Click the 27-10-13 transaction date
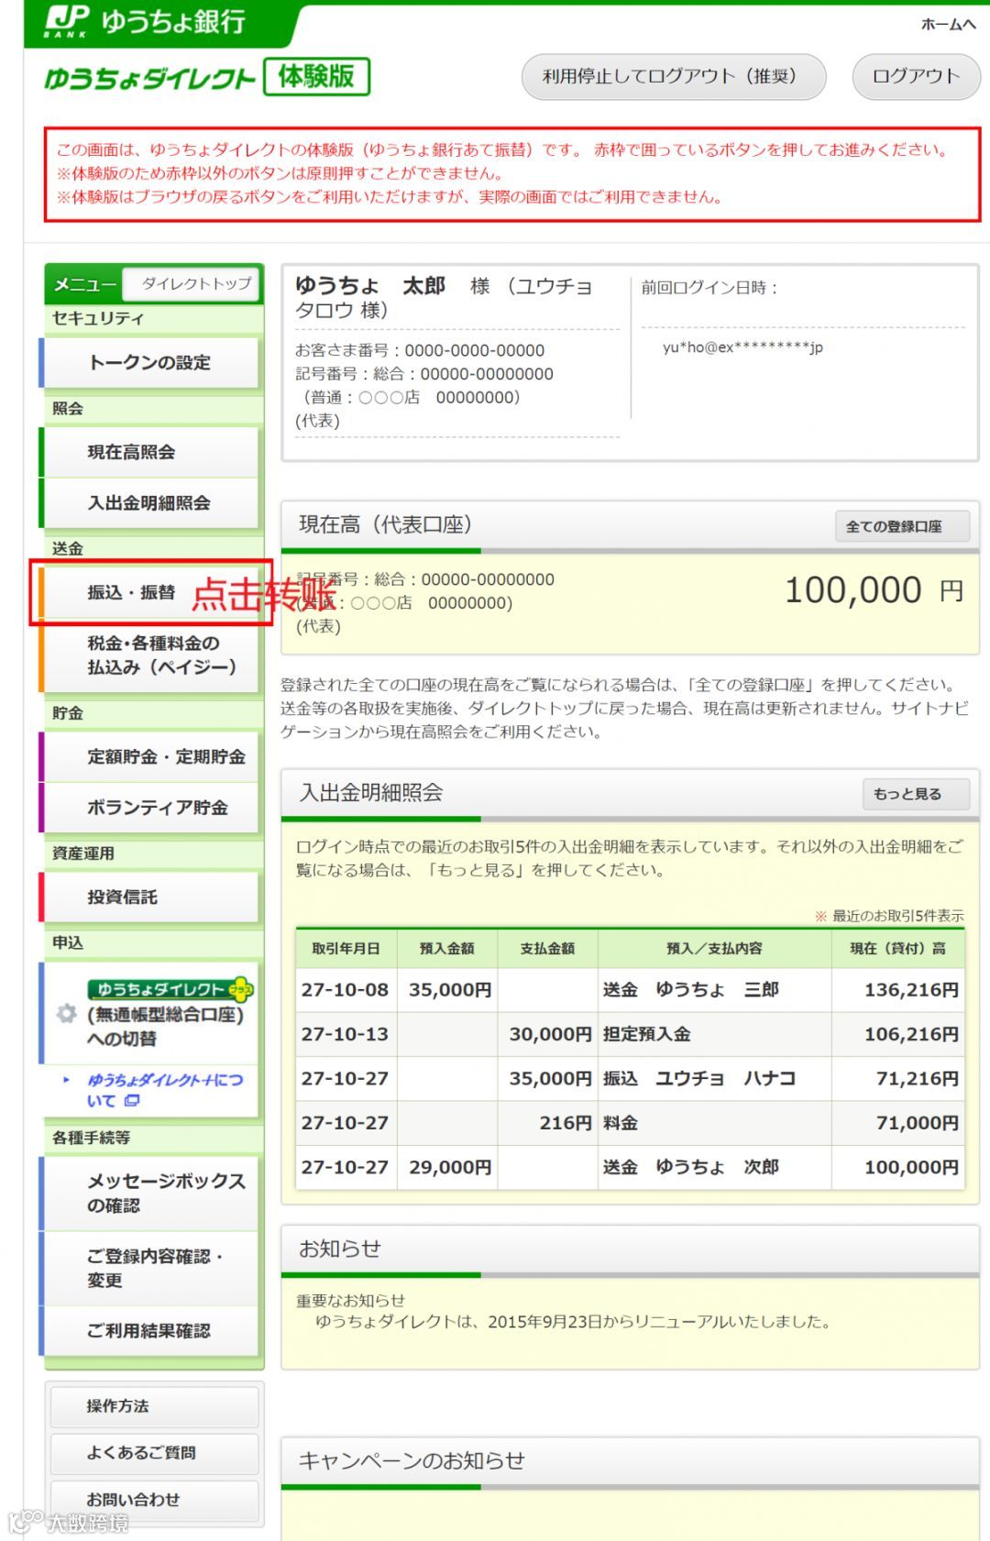Image resolution: width=990 pixels, height=1541 pixels. pos(345,1034)
